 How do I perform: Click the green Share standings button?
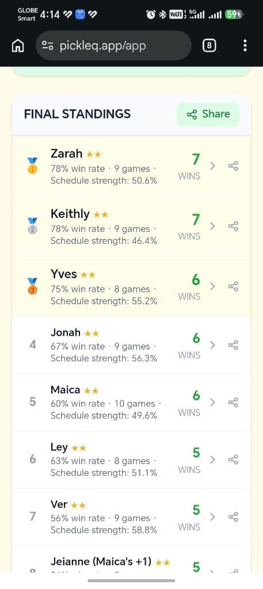[x=208, y=114]
